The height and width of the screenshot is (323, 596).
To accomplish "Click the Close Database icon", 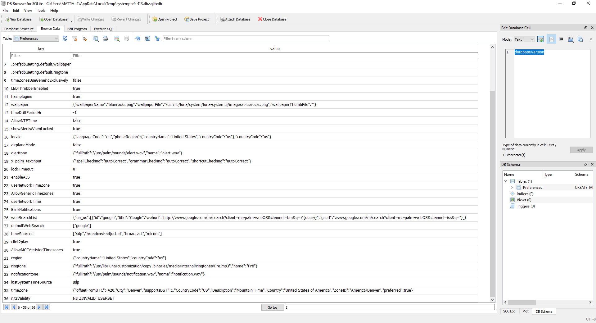I will [x=272, y=19].
